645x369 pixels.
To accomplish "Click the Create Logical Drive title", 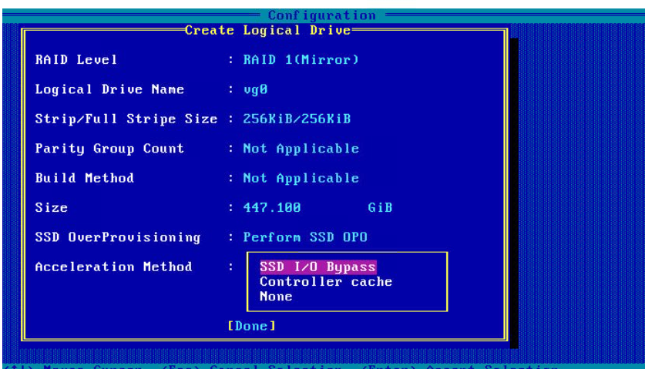I will (x=268, y=30).
